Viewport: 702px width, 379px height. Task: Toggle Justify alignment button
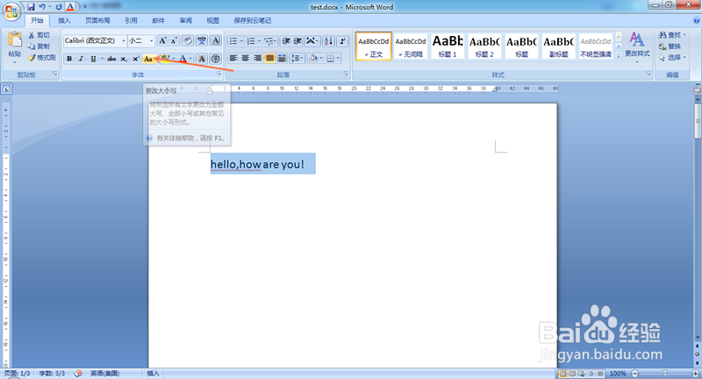click(x=269, y=58)
